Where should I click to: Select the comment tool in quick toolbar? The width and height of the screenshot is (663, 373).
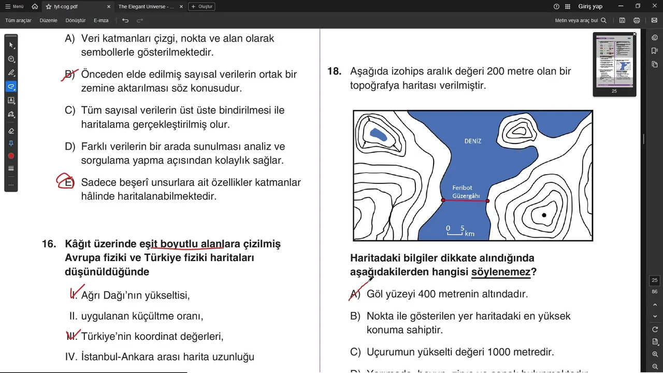(11, 59)
